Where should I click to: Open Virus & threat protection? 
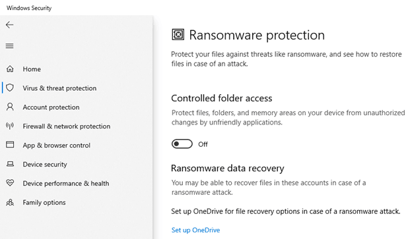point(59,88)
